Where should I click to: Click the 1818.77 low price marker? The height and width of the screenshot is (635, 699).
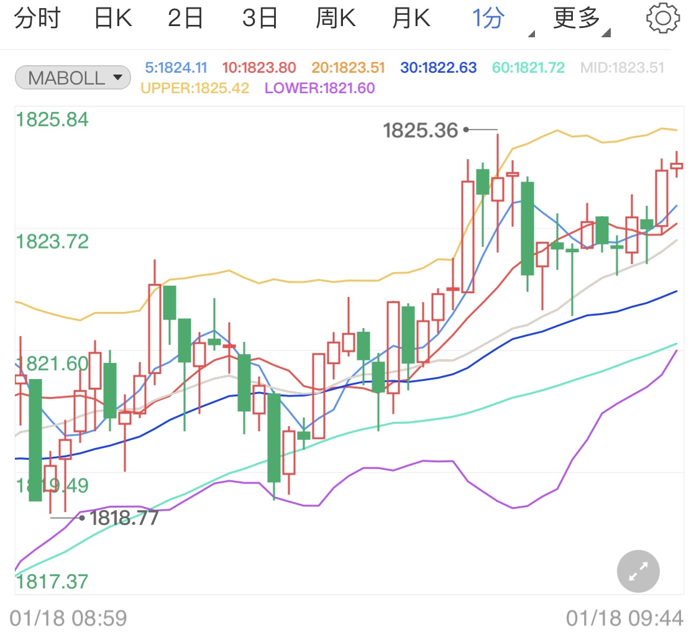124,518
